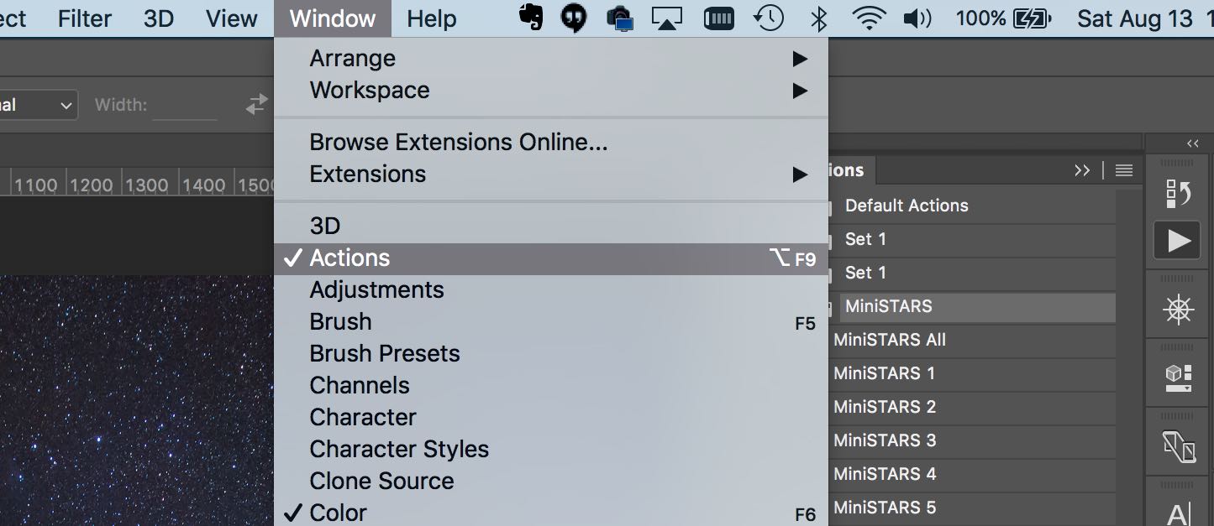Select the MiniSTARS action set
The image size is (1214, 526).
972,306
